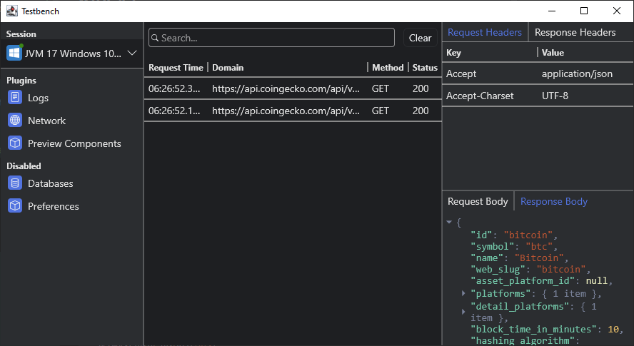Focus the Search input field
This screenshot has width=634, height=346.
coord(275,38)
